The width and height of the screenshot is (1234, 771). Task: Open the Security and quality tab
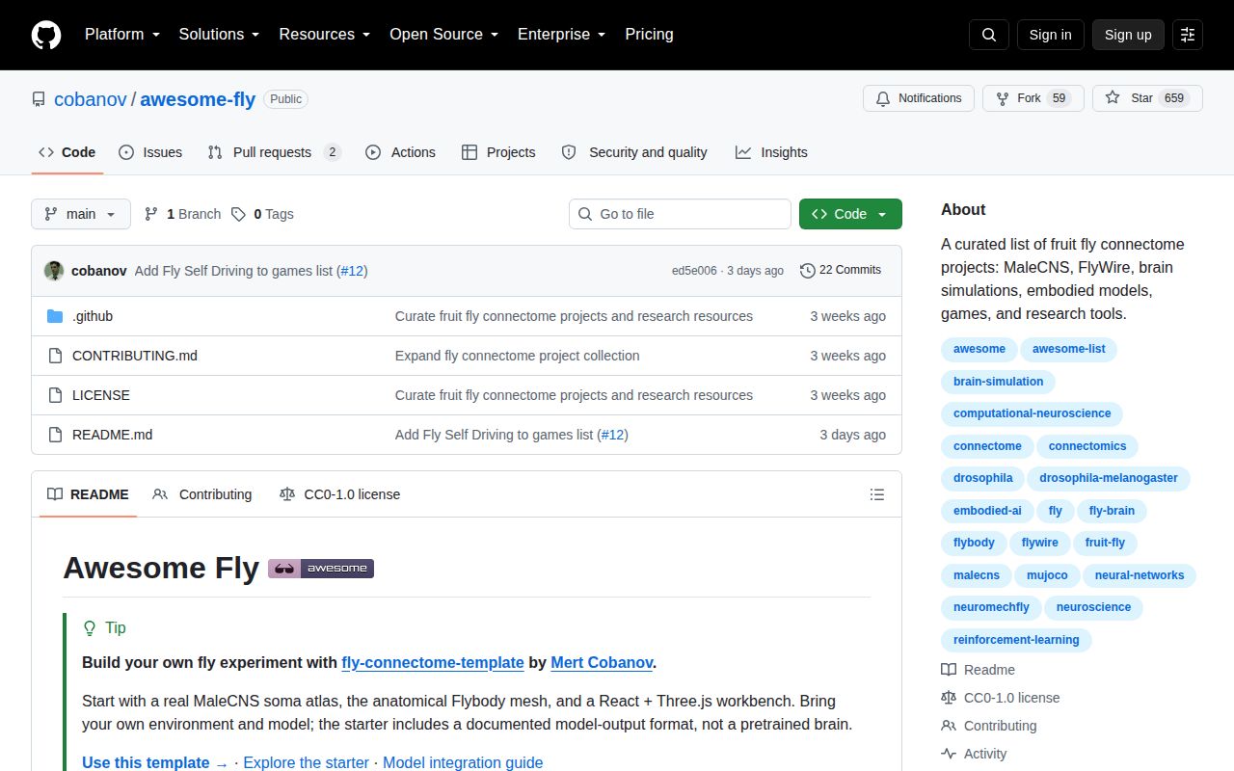[x=634, y=152]
